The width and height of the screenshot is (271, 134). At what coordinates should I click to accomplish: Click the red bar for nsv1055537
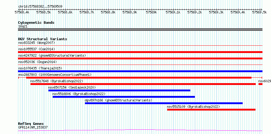click(140, 52)
